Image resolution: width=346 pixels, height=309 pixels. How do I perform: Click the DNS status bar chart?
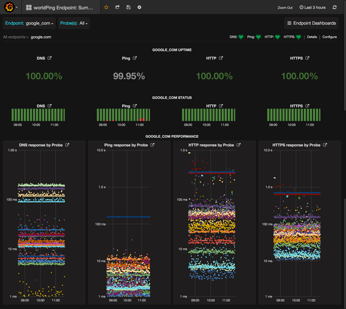click(38, 115)
